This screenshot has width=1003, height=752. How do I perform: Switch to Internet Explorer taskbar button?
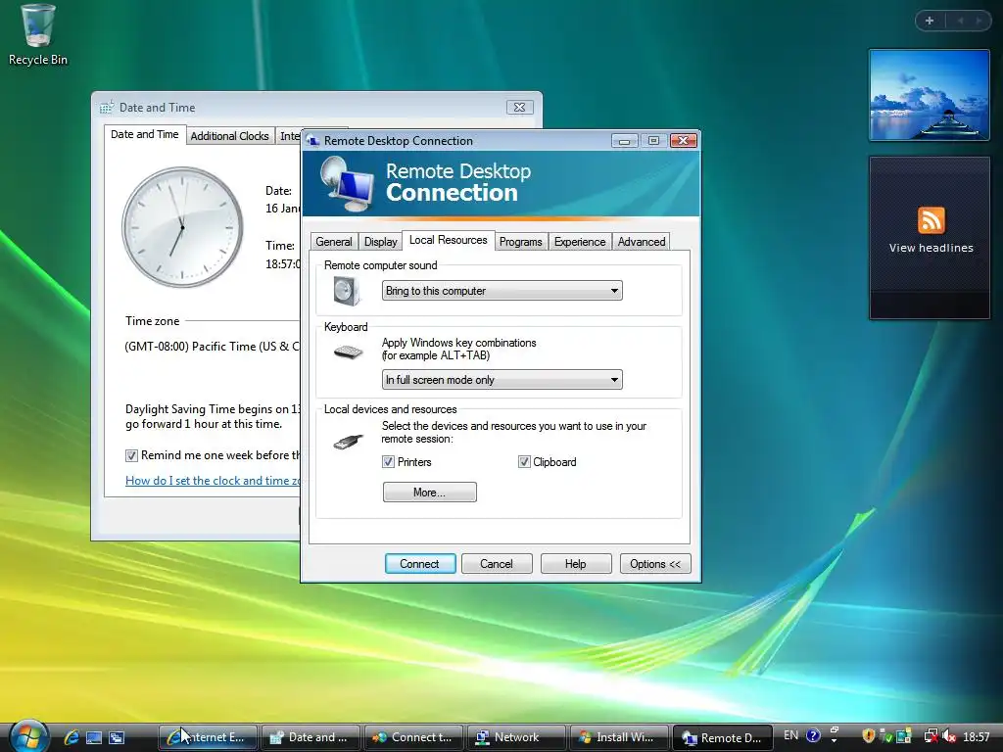208,737
